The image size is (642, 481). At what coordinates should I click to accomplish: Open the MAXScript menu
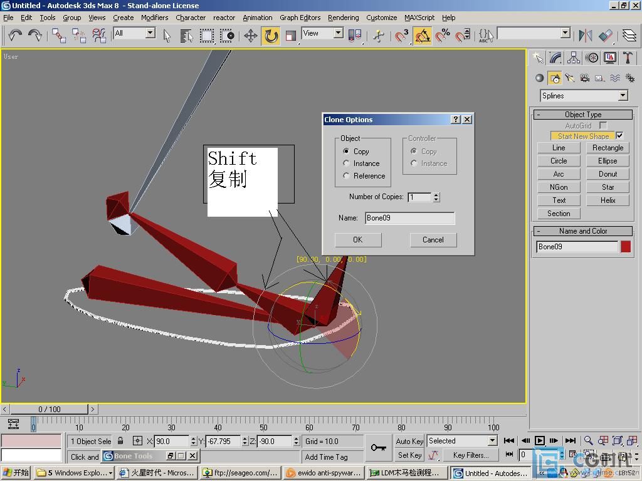419,18
